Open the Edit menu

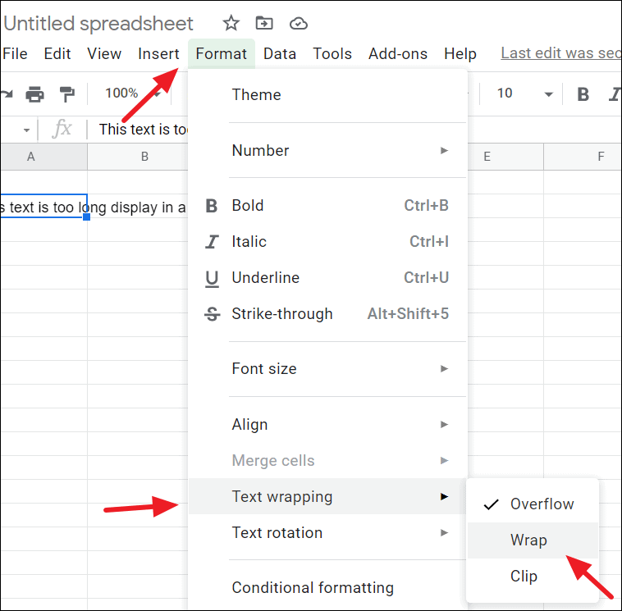[57, 53]
